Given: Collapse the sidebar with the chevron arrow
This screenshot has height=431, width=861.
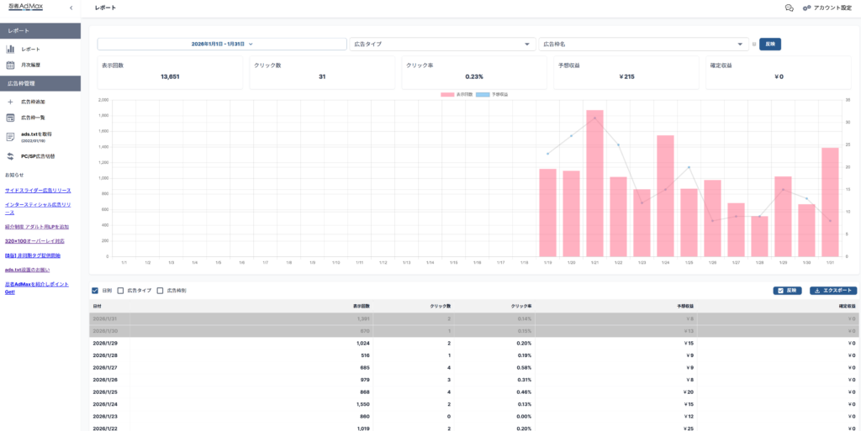Looking at the screenshot, I should click(x=71, y=8).
